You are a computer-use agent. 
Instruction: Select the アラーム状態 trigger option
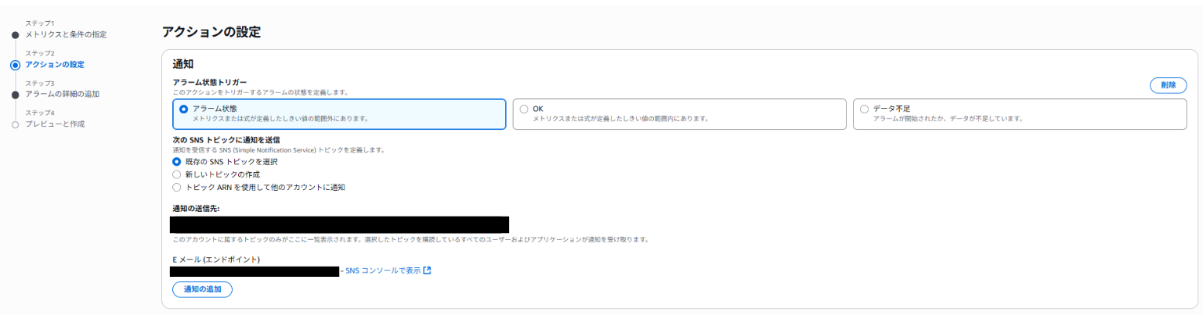click(184, 109)
